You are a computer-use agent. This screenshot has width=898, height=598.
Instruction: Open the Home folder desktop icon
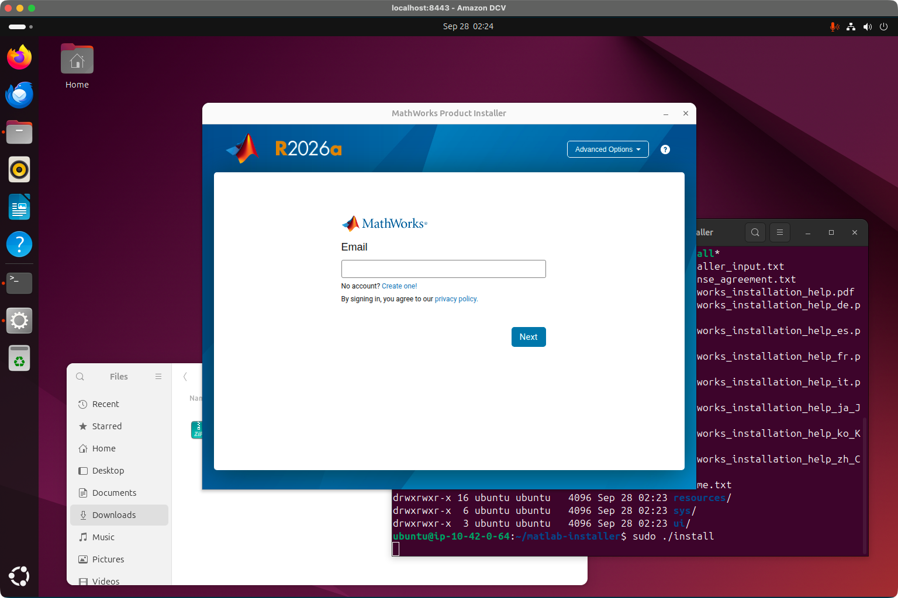click(77, 66)
